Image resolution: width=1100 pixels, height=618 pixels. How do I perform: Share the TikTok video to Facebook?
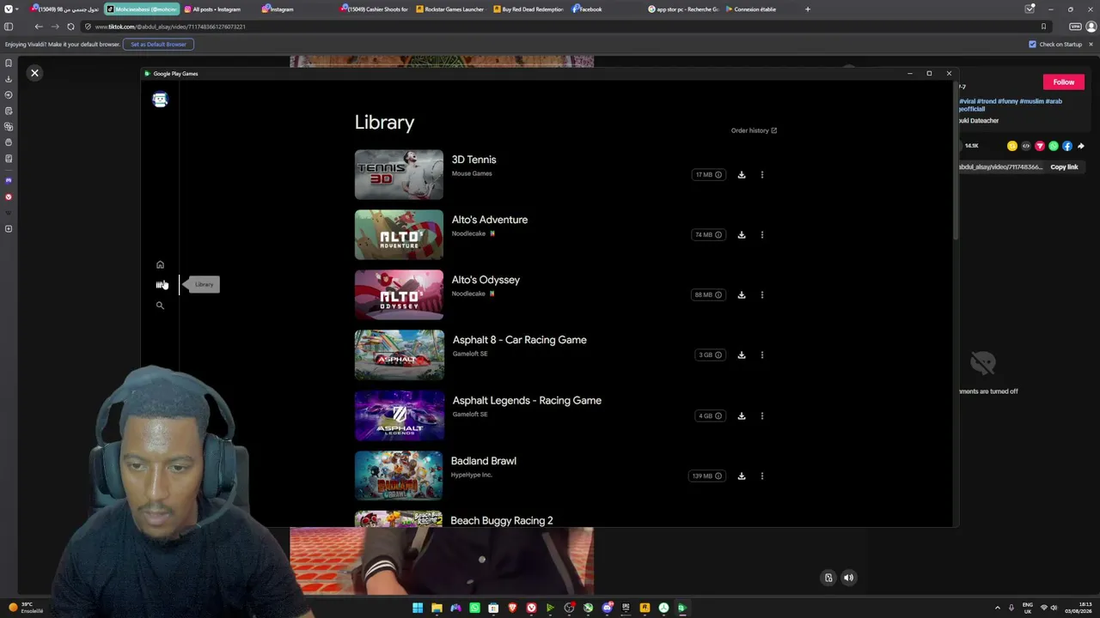point(1067,146)
